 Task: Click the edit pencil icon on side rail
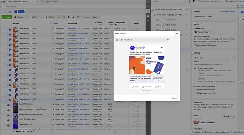tap(148, 11)
